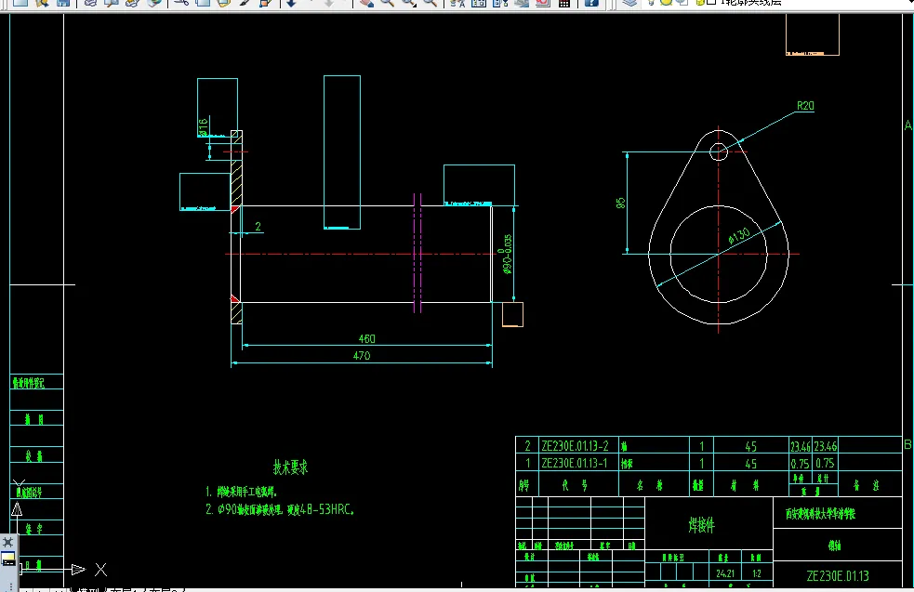Select the 460 length dimension text
The width and height of the screenshot is (914, 592).
(x=366, y=338)
